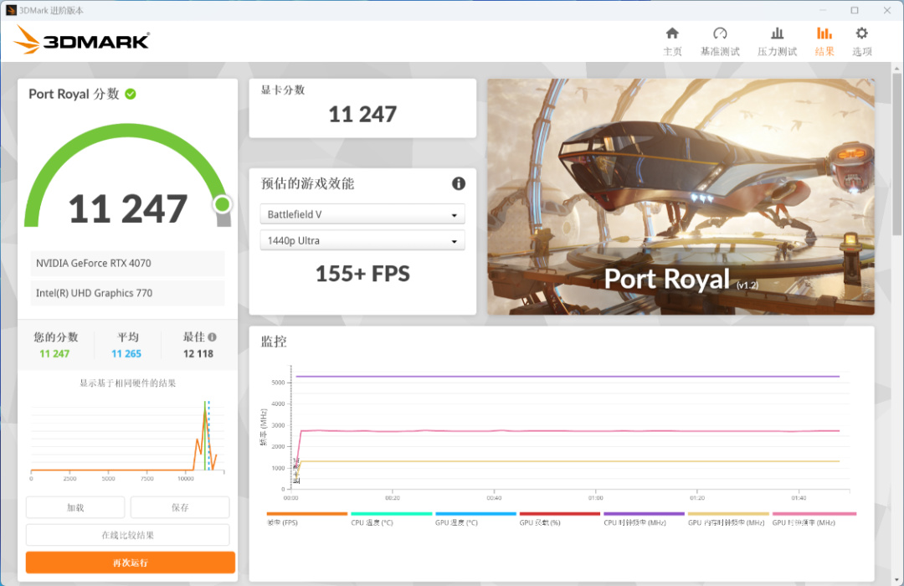Click the score distribution histogram chart
904x586 pixels.
point(127,439)
